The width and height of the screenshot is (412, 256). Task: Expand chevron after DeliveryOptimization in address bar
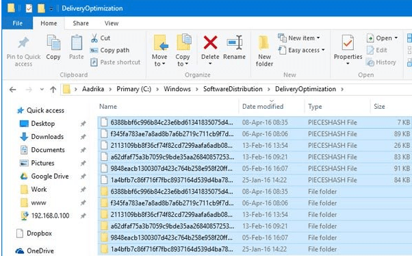[x=342, y=90]
